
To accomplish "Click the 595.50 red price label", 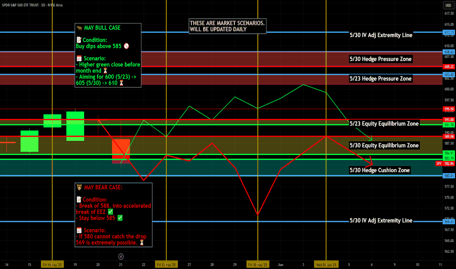I will click(x=449, y=109).
